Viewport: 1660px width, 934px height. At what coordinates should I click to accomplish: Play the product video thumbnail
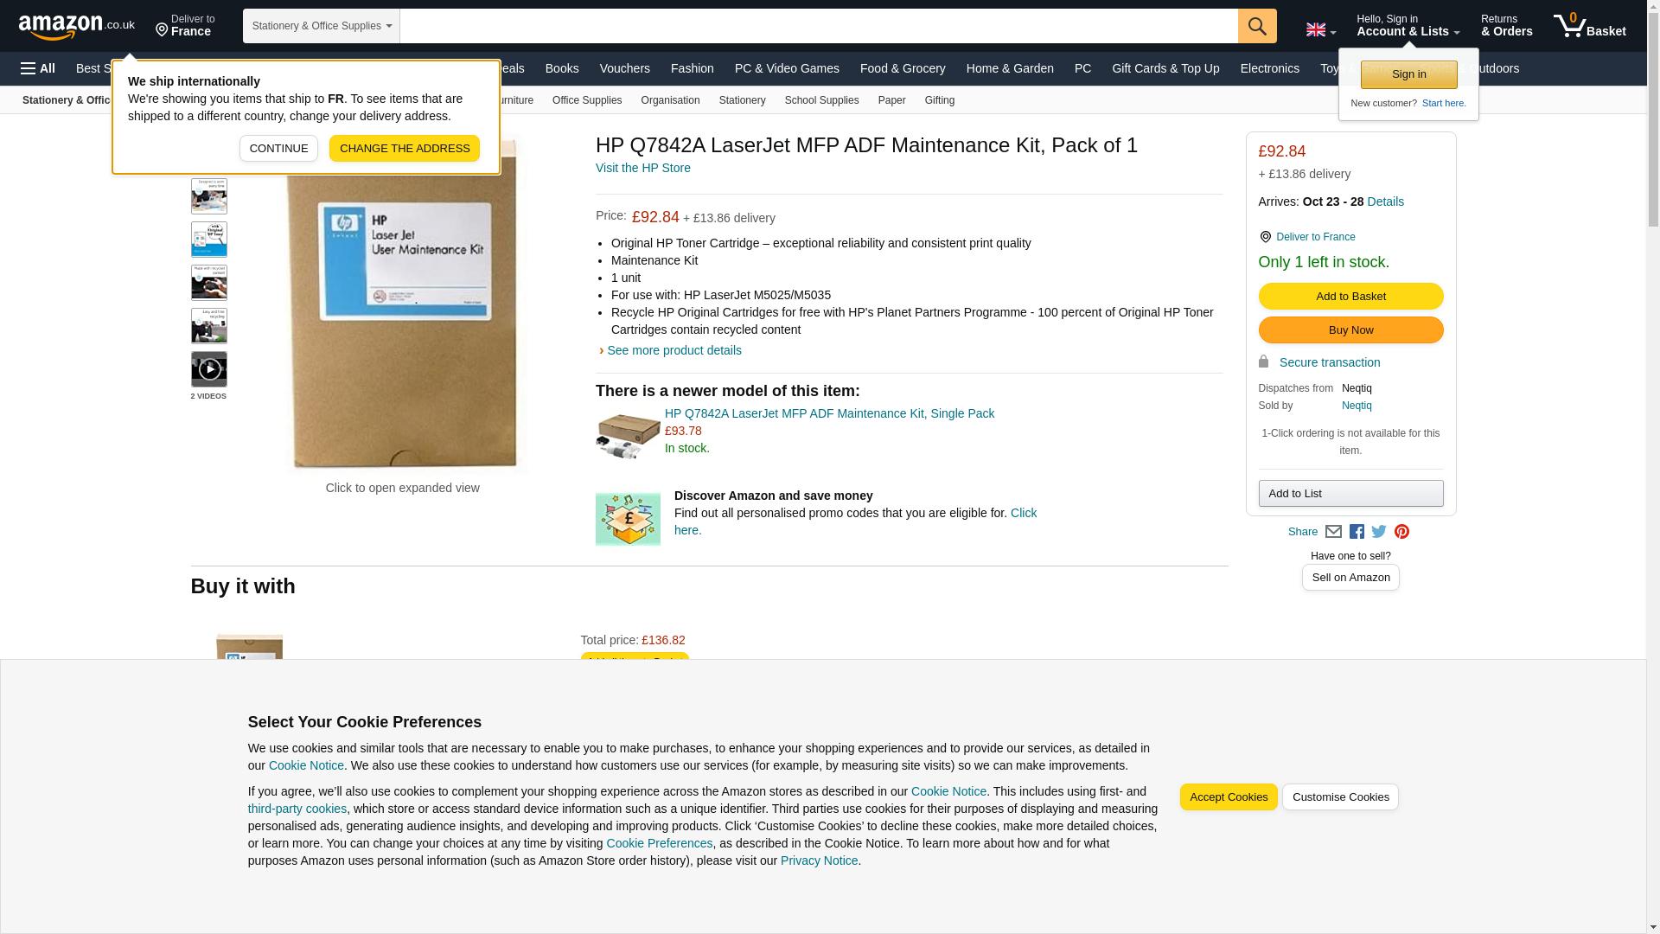[208, 369]
